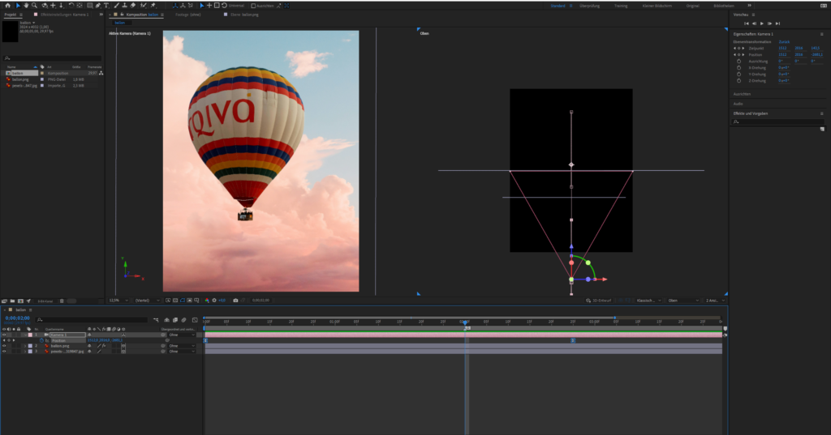Select the Zoom magnifier tool
Screen dimensions: 831x435
pos(33,6)
